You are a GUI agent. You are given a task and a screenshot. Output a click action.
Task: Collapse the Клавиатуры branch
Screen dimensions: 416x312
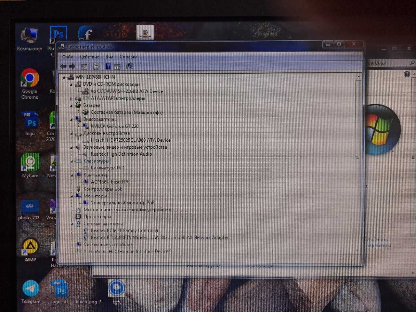(71, 161)
